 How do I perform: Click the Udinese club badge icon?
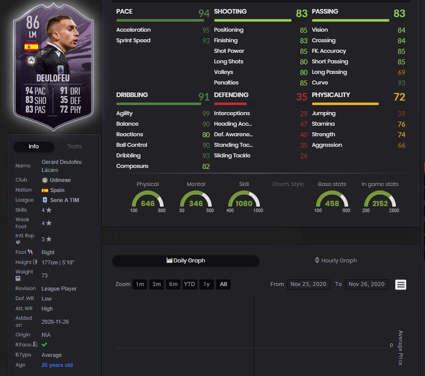[x=45, y=180]
